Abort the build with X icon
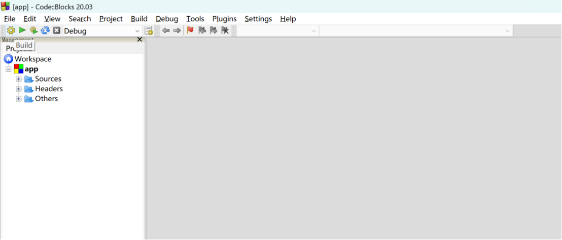This screenshot has height=240, width=562. click(56, 30)
